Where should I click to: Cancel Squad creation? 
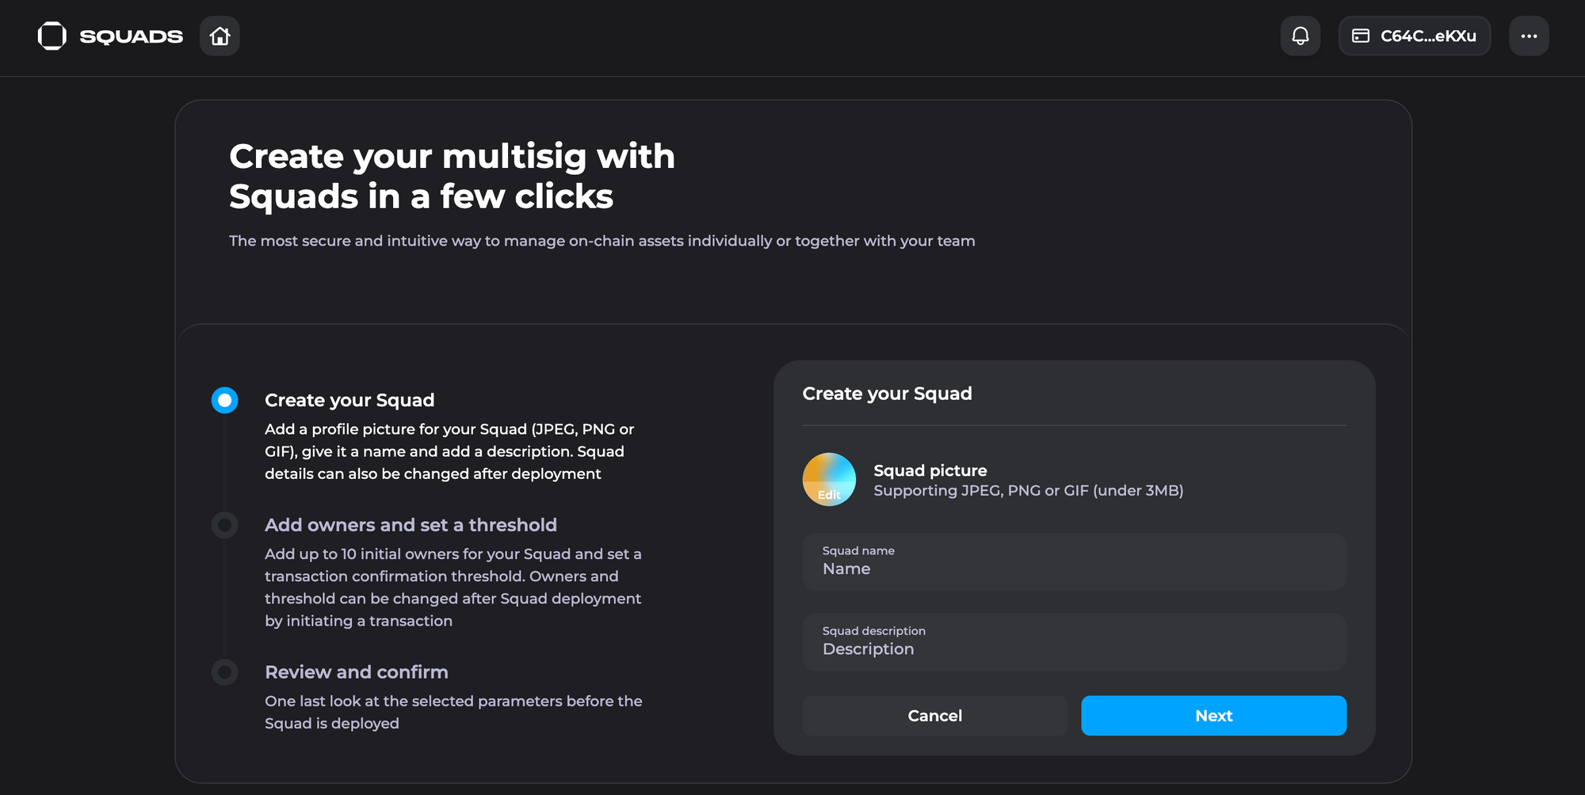pyautogui.click(x=934, y=716)
